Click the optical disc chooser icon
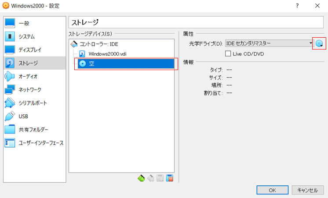 tap(319, 43)
